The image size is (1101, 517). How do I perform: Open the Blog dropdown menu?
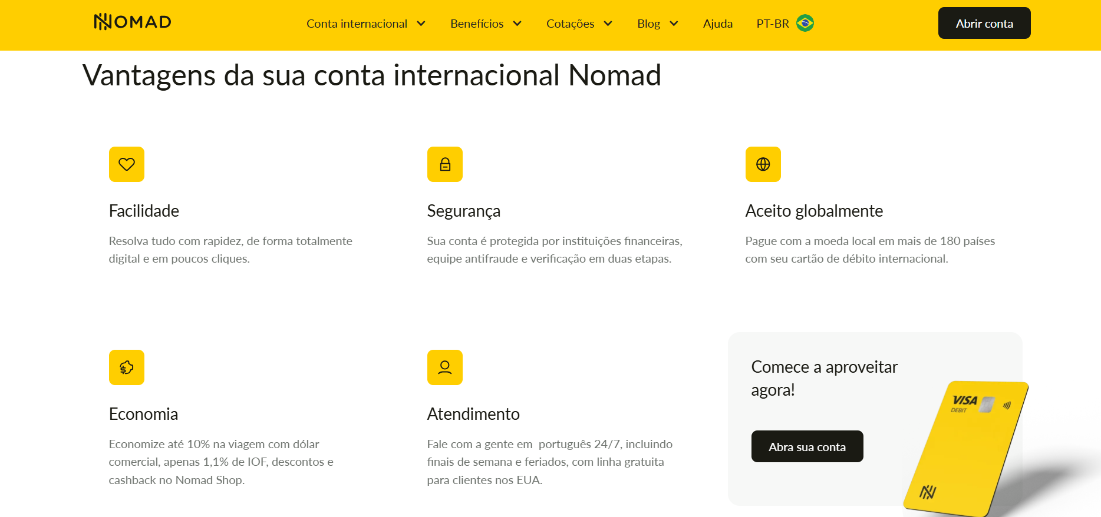pyautogui.click(x=657, y=24)
